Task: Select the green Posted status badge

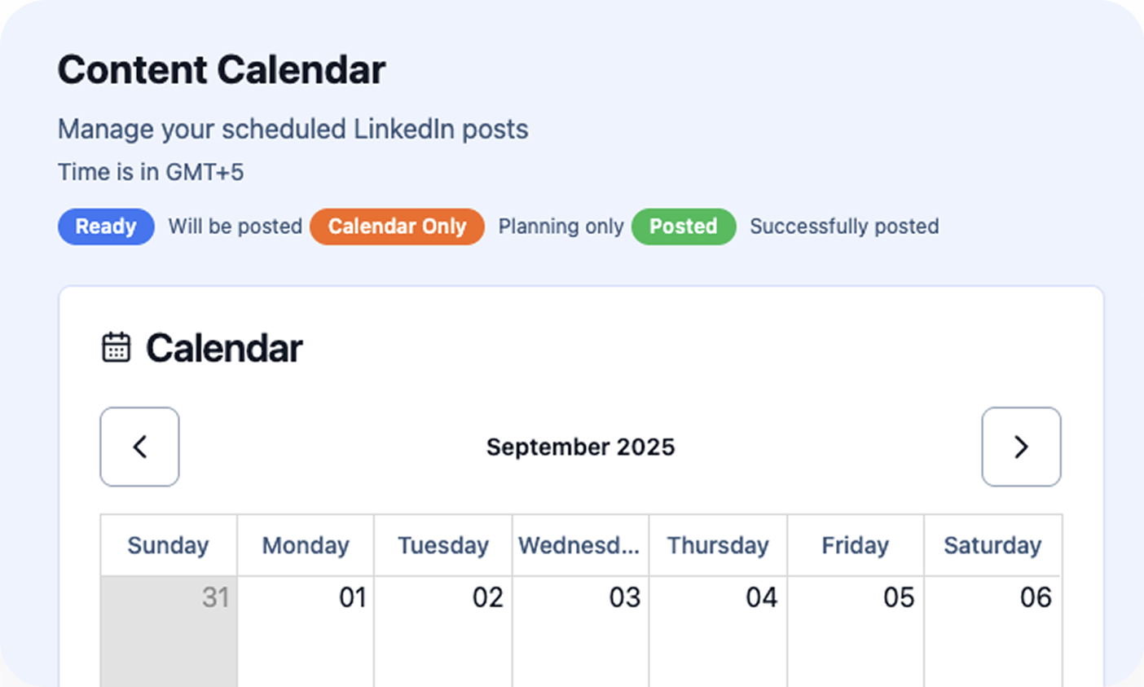Action: [684, 227]
